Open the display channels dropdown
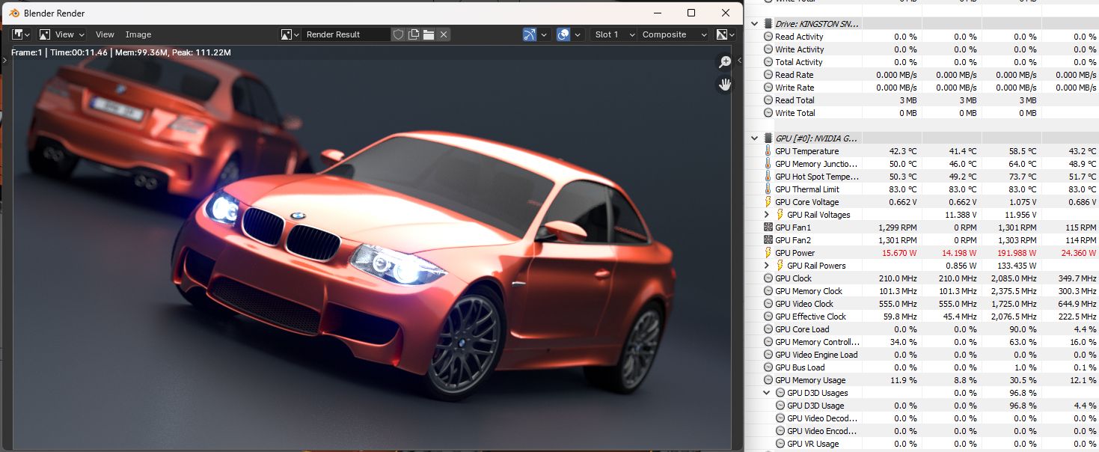This screenshot has height=452, width=1099. (724, 34)
